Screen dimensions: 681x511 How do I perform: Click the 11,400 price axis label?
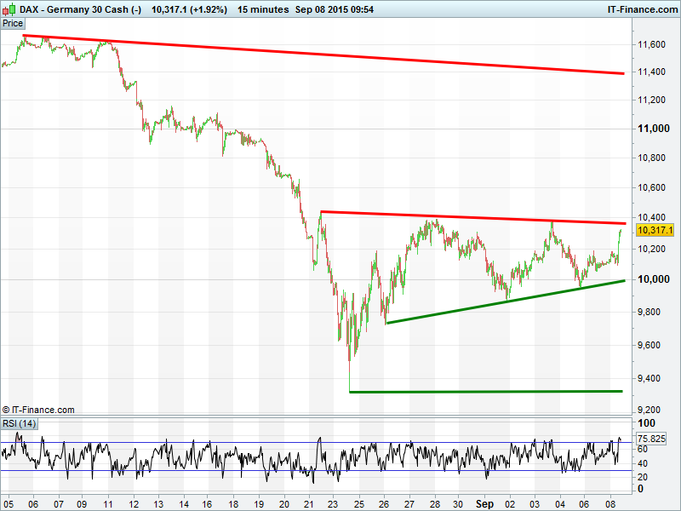click(x=651, y=72)
